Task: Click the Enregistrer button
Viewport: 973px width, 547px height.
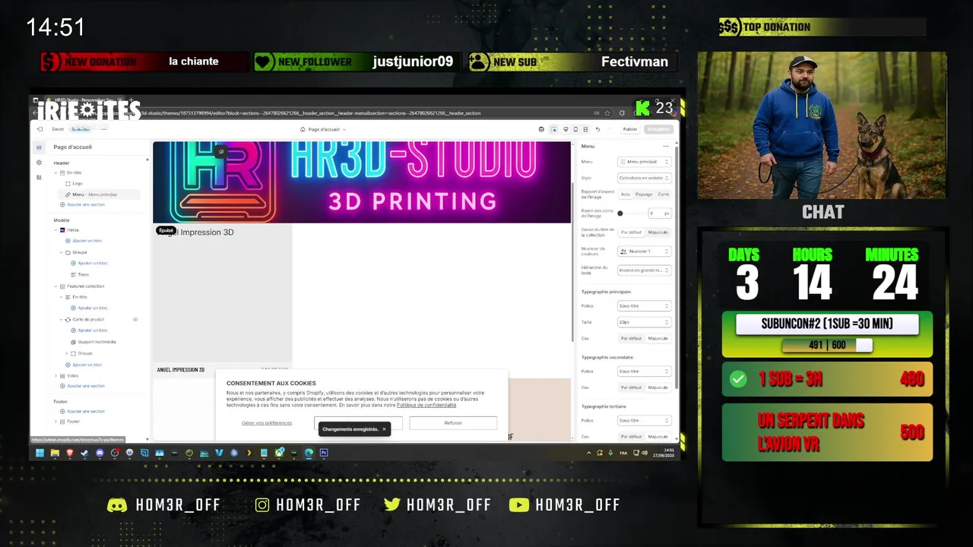Action: [x=658, y=129]
